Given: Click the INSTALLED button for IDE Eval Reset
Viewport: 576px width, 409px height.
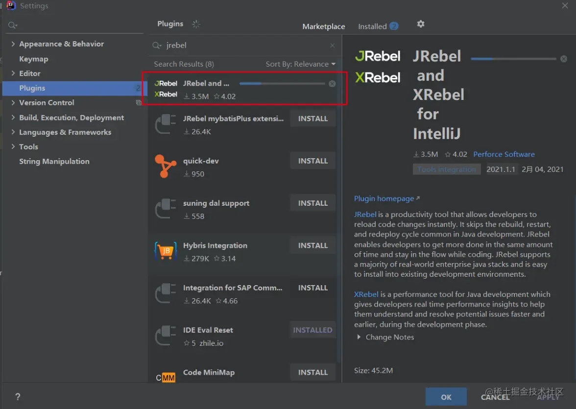Looking at the screenshot, I should [313, 330].
